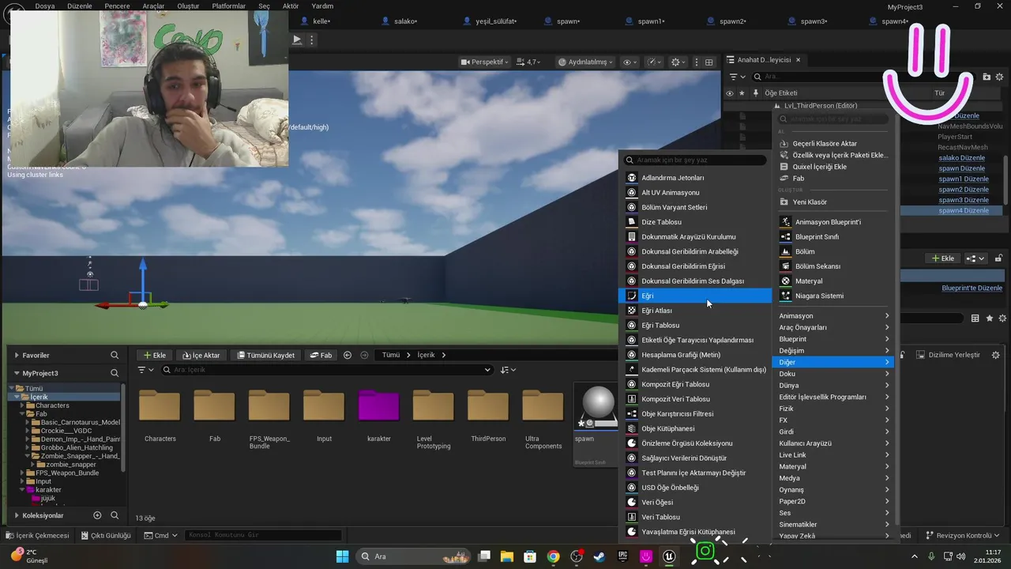
Task: Click the Niagara Sistemi icon
Action: [785, 296]
